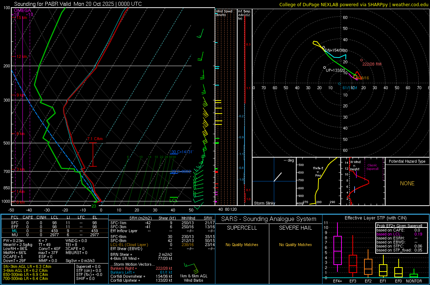Click the PW = 0.23in value
The height and width of the screenshot is (285, 430).
13,241
